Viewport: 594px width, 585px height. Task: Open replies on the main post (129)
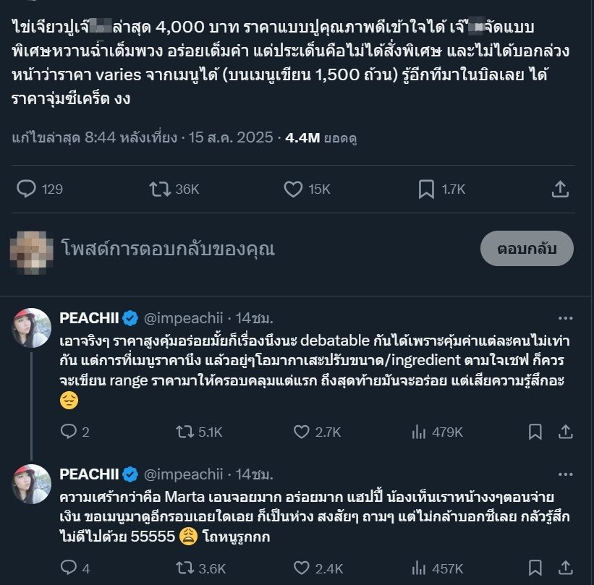[27, 189]
